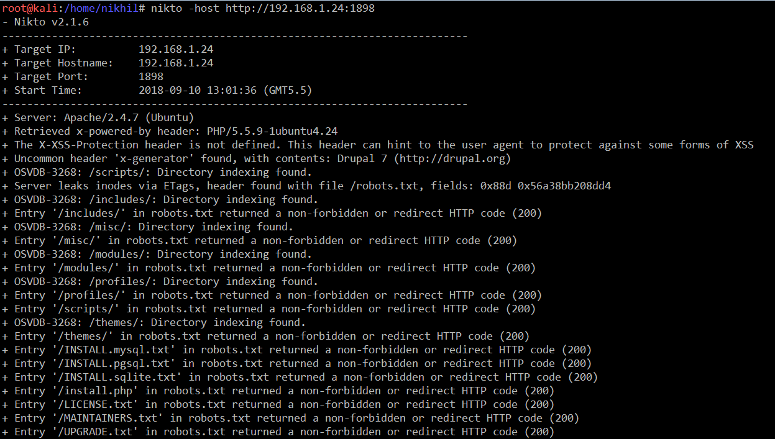Click the /themes/ directory indexing found line
Viewport: 775px width, 439px height.
pyautogui.click(x=160, y=322)
